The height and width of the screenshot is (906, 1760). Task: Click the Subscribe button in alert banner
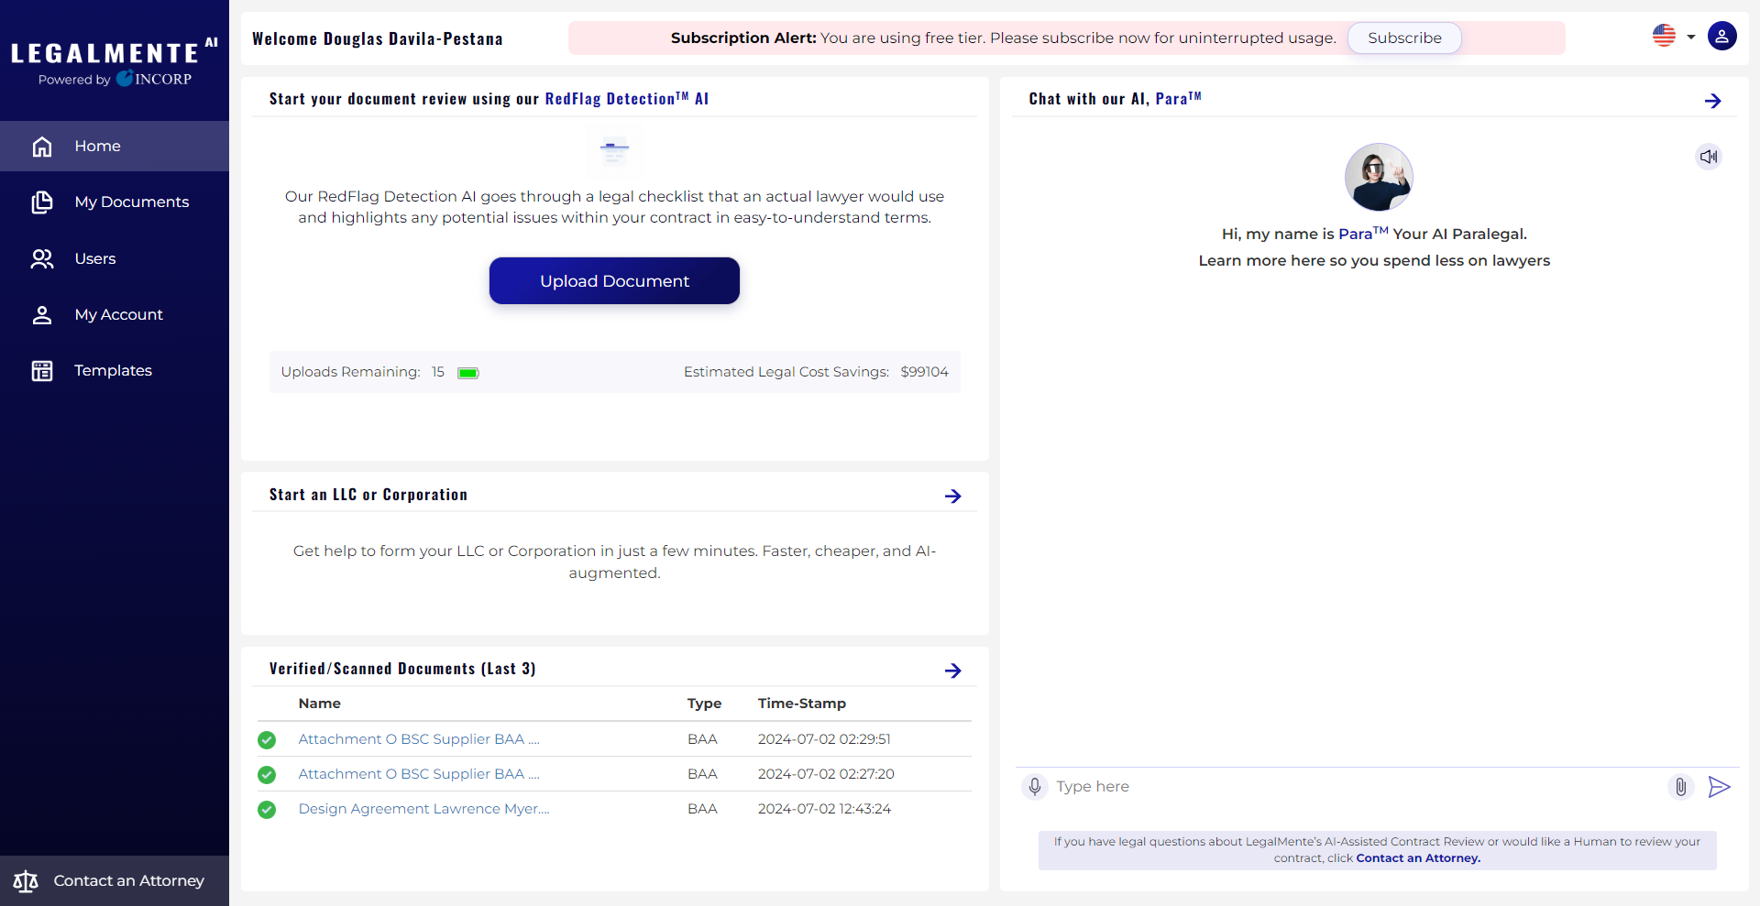click(1403, 38)
